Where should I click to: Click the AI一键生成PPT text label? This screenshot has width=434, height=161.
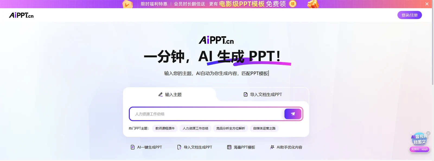149,147
